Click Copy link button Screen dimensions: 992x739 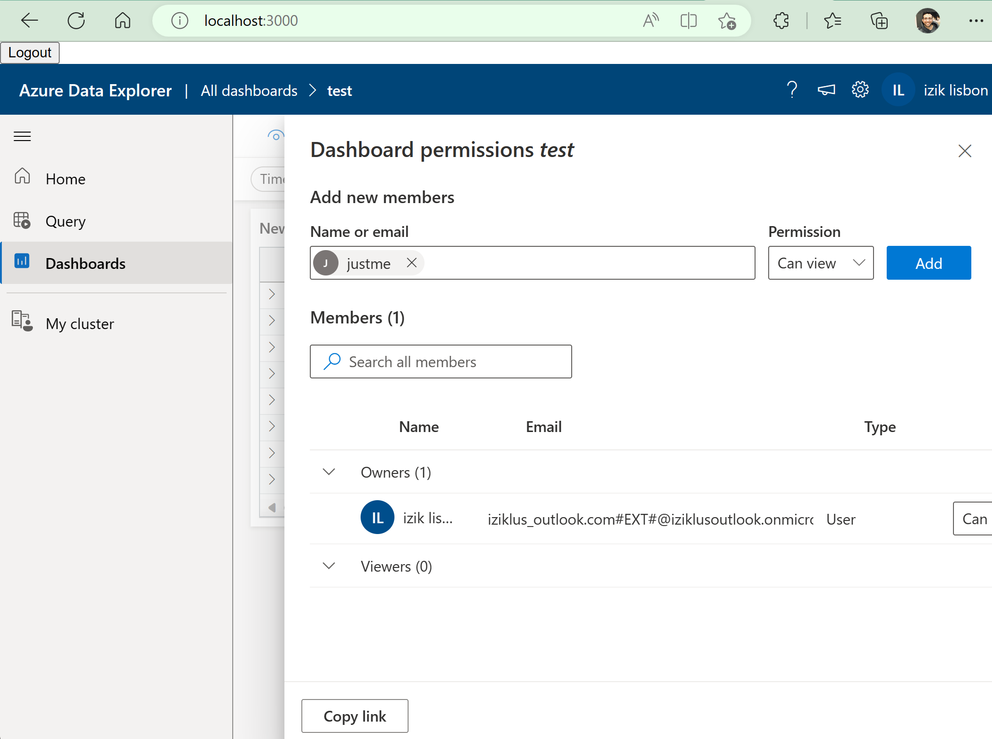coord(355,715)
